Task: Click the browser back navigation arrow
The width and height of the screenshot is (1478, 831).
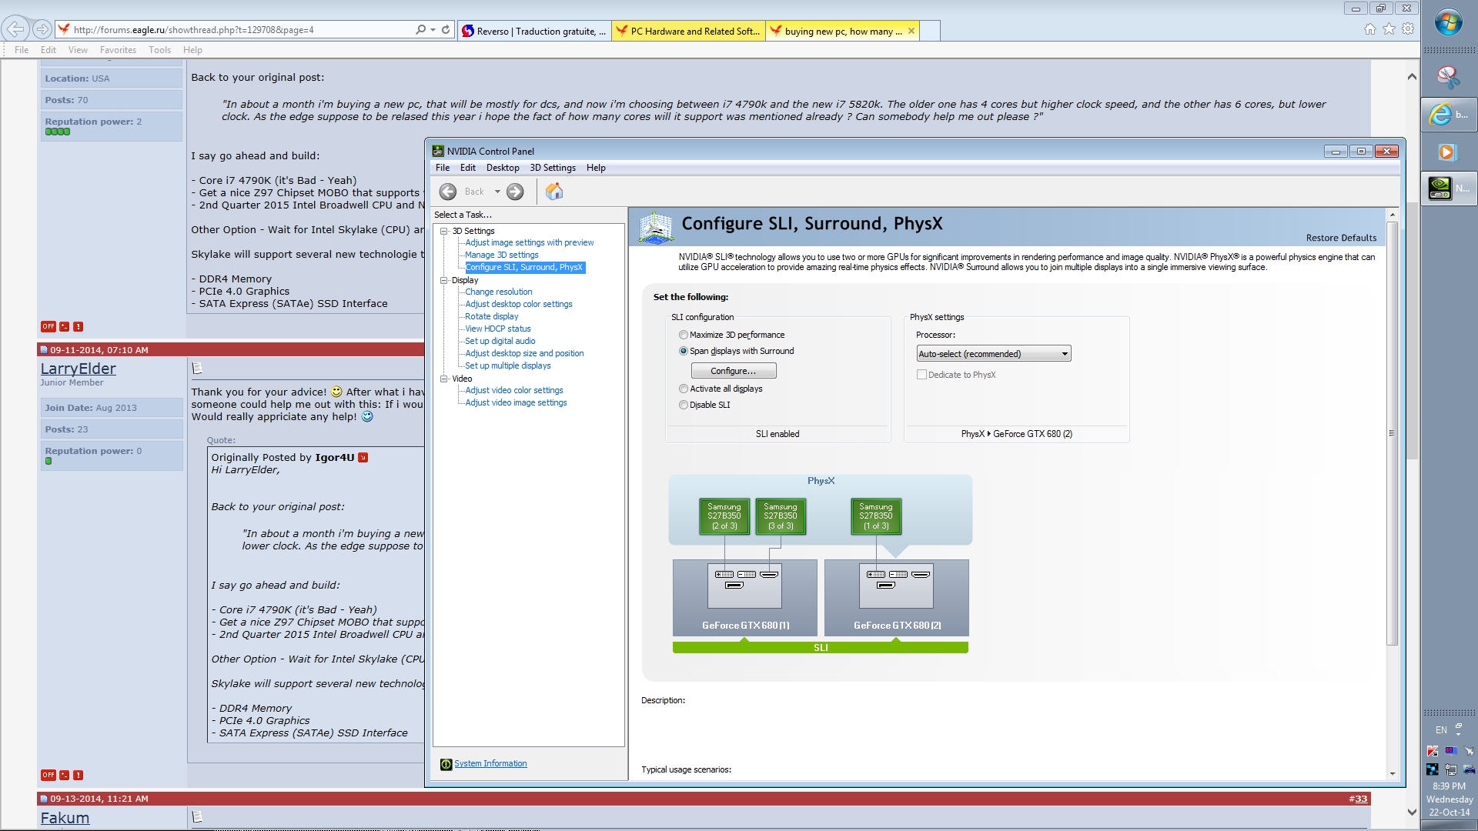Action: pos(16,29)
